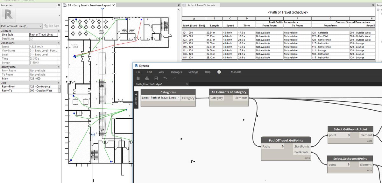Screen dimensions: 382x183
Task: Click the Line Style value field
Action: tap(44, 35)
